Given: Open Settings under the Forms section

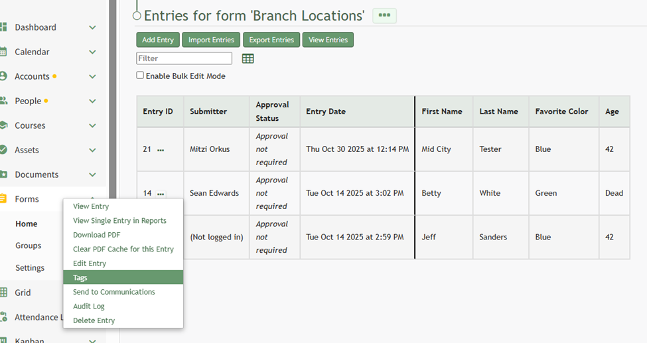Looking at the screenshot, I should [30, 268].
